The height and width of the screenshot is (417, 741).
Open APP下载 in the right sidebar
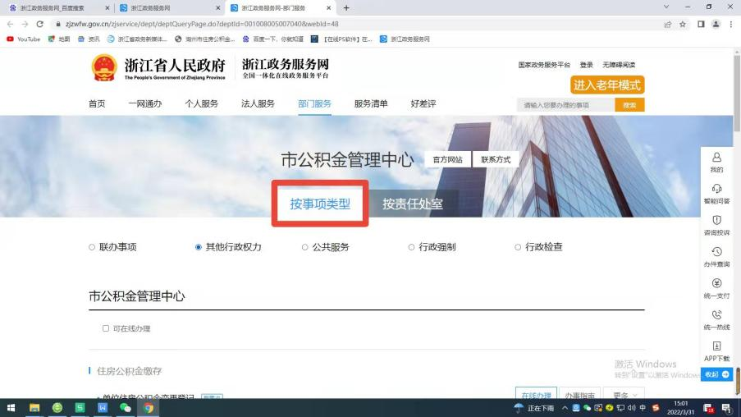coord(716,351)
